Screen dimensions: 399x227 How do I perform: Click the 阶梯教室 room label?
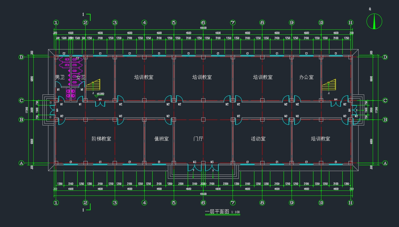tap(102, 139)
